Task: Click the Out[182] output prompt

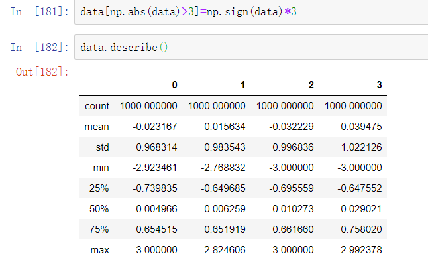Action: tap(42, 72)
